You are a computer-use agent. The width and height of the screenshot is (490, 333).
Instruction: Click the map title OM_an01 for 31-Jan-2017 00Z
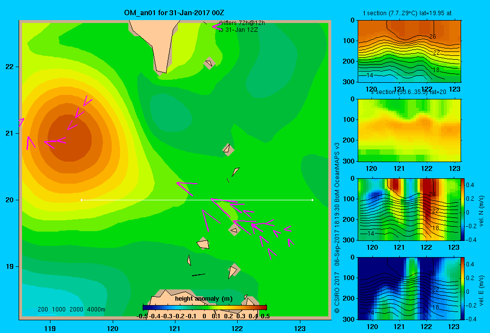click(174, 13)
